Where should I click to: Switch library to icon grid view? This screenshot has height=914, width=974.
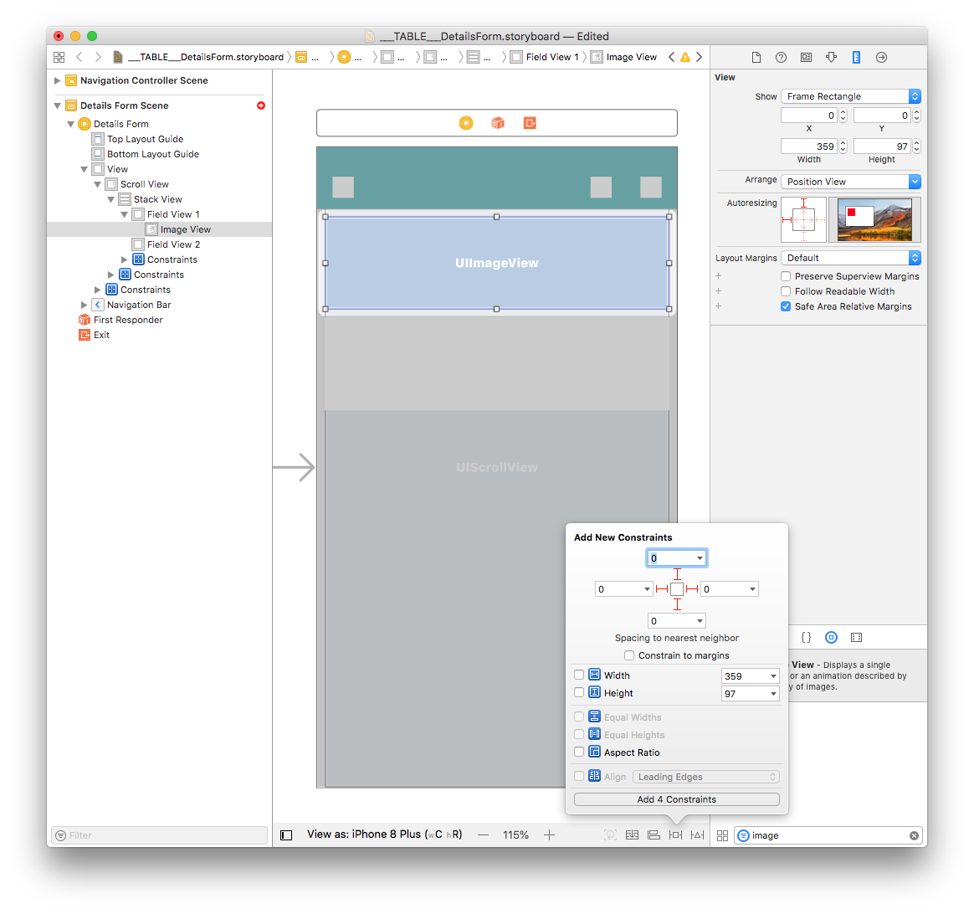[x=722, y=835]
